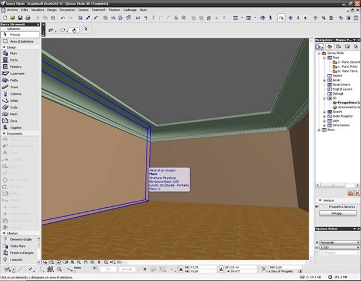Select the Solaio slab tool
This screenshot has width=361, height=281.
pos(14,101)
